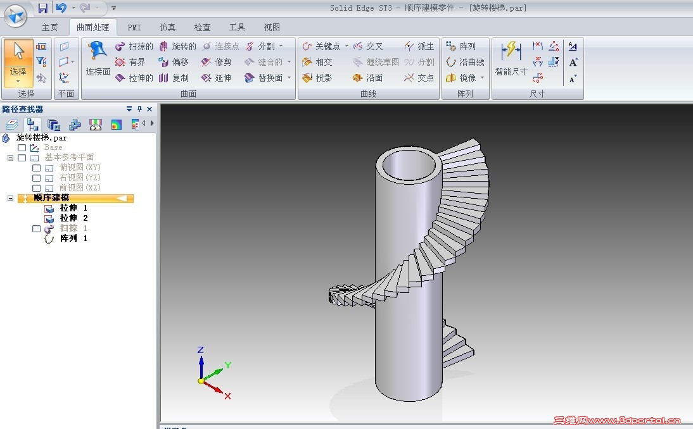Viewport: 693px width, 429px height.
Task: Click the 关键点 keypoint curve tool
Action: pyautogui.click(x=321, y=46)
